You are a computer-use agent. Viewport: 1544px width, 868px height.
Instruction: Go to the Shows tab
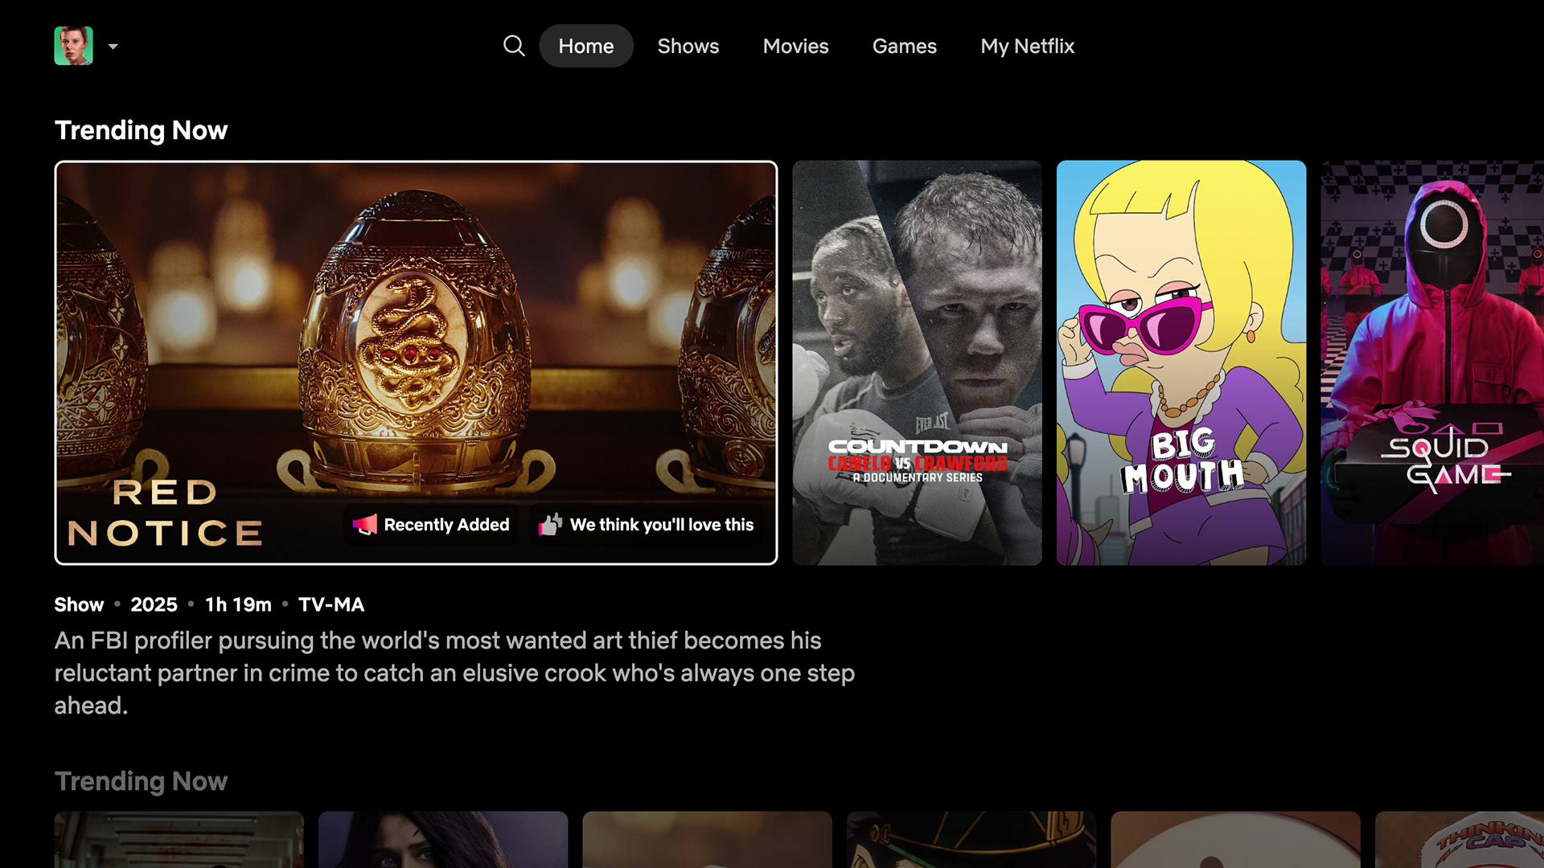click(688, 46)
